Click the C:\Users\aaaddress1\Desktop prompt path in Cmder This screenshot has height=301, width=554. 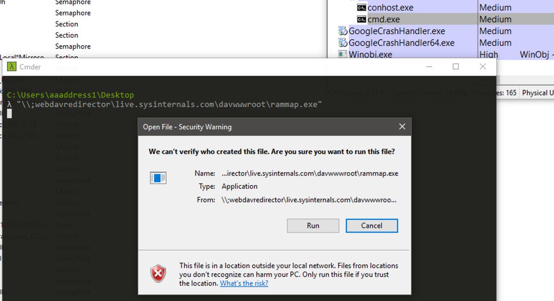[x=70, y=95]
